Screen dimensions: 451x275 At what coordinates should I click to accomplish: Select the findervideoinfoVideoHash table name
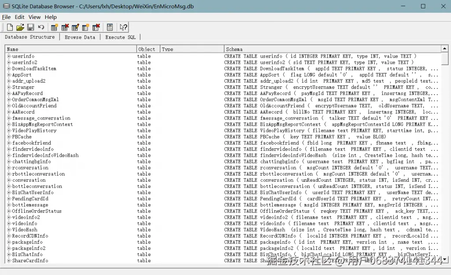coord(45,155)
